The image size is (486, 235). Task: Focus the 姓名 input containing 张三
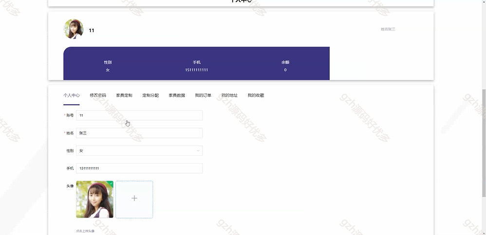[x=139, y=133]
